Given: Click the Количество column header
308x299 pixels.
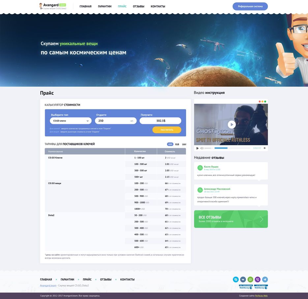Looking at the screenshot, I should click(x=141, y=151).
